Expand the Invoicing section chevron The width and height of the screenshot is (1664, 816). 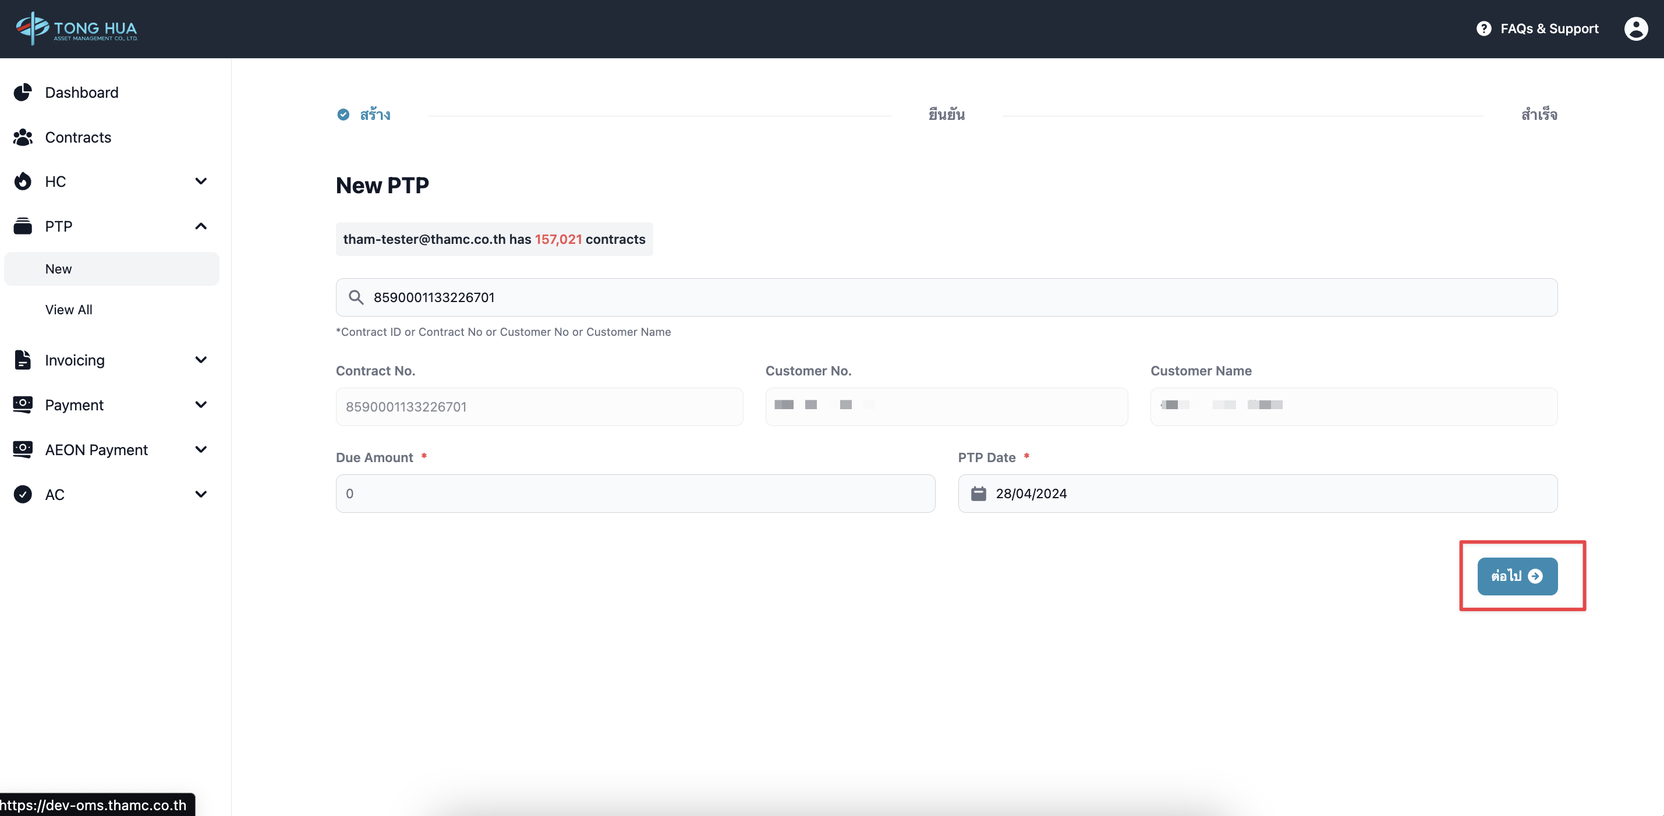point(201,360)
